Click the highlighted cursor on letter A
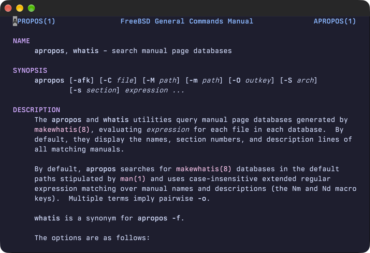The height and width of the screenshot is (253, 370). [15, 21]
